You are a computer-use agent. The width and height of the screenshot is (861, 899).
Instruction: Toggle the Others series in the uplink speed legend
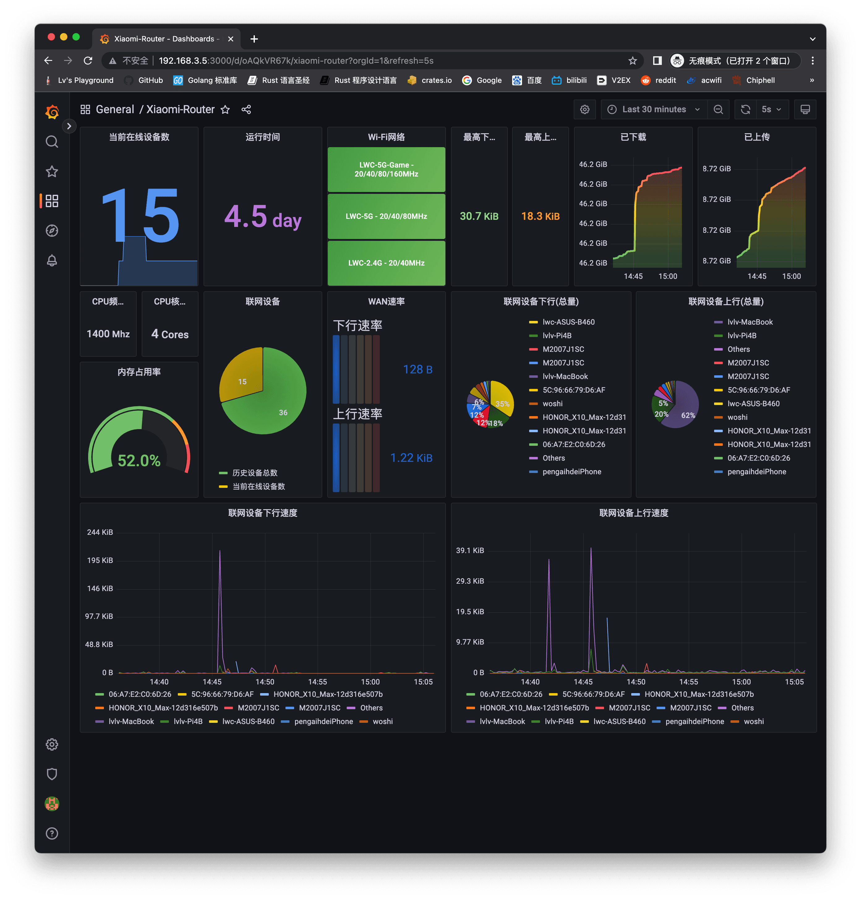click(742, 708)
